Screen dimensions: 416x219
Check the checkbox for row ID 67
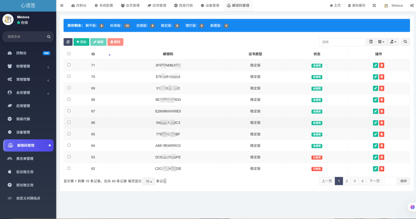pos(69,111)
